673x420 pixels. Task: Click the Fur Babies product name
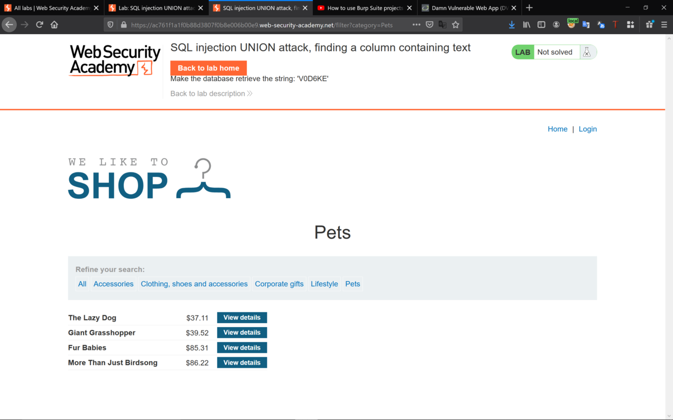point(87,348)
